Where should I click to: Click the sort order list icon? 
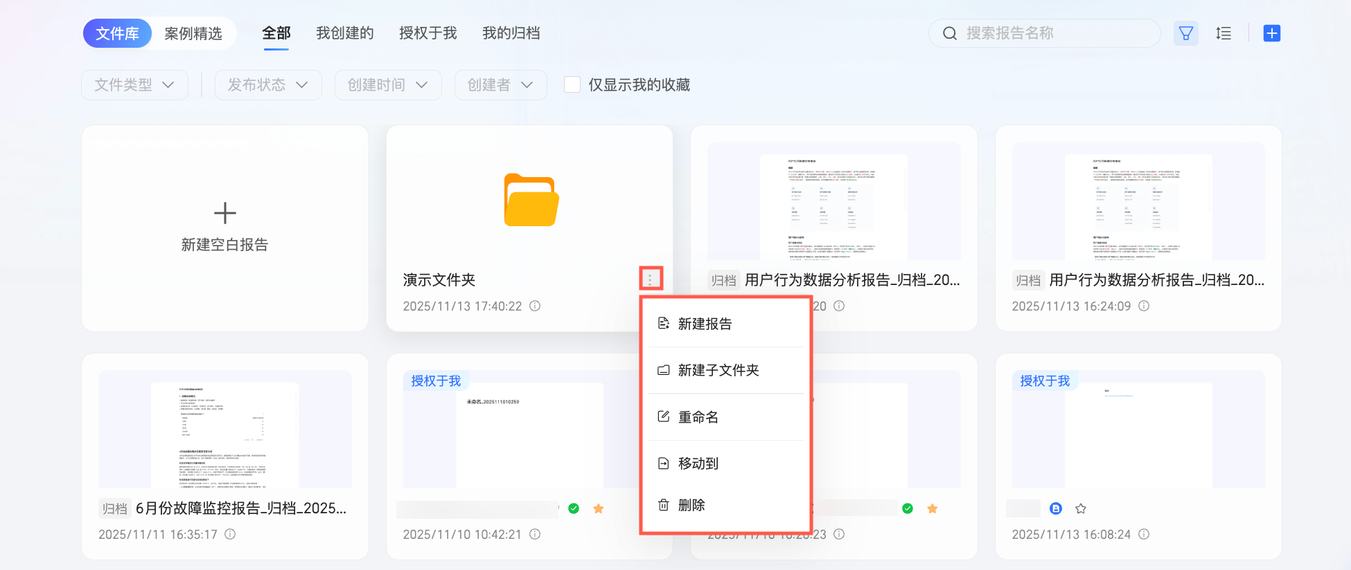point(1224,33)
